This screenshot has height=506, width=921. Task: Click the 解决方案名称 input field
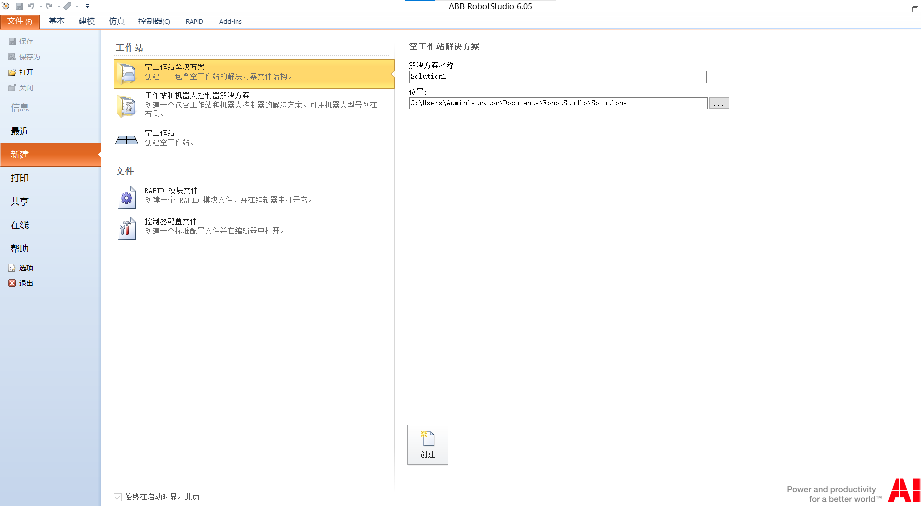tap(558, 77)
